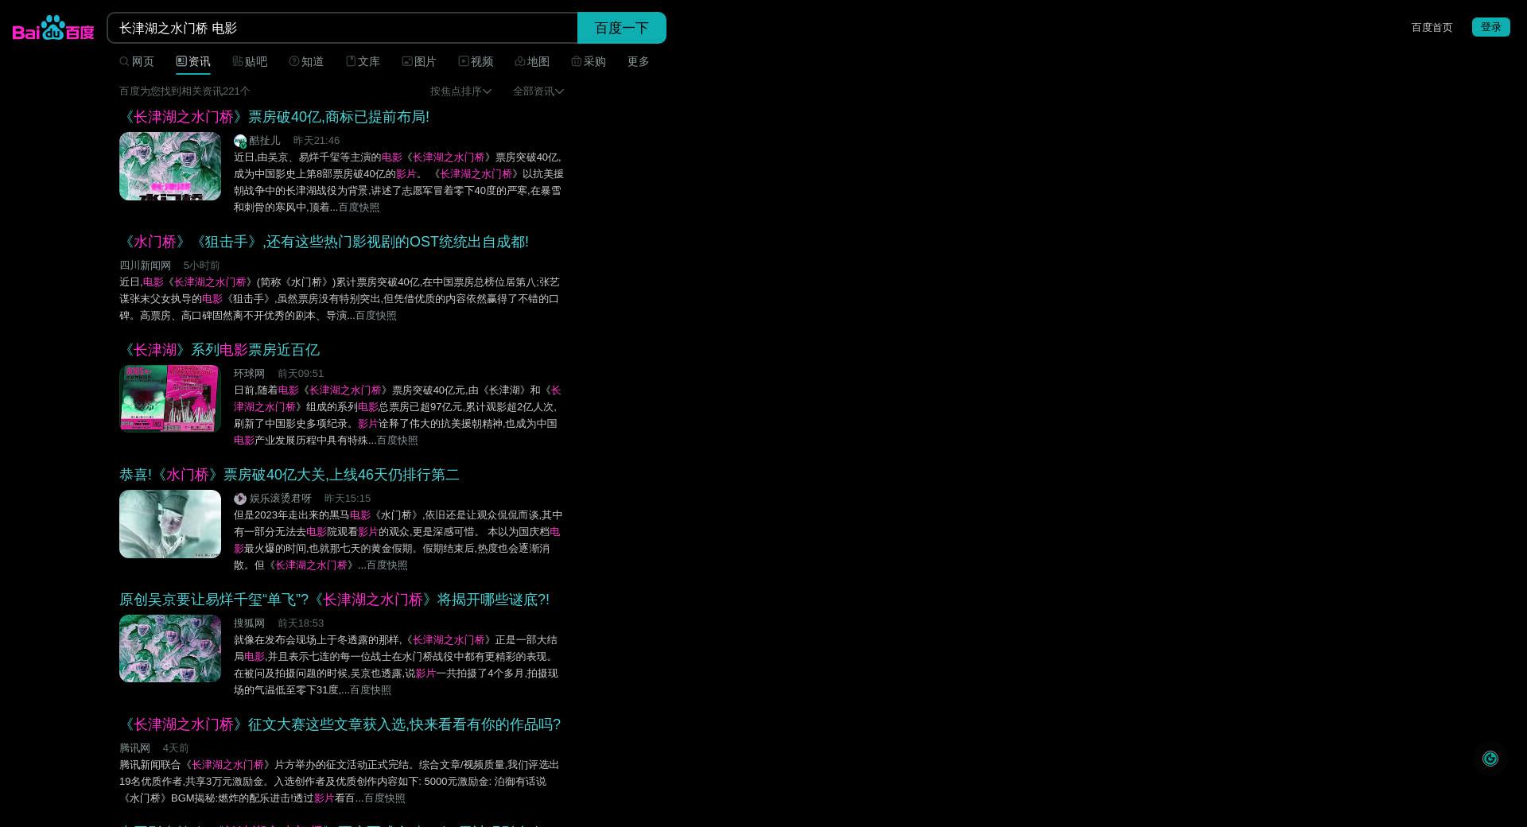Open 百度快照 for the 搜狐网 result

[x=371, y=690]
